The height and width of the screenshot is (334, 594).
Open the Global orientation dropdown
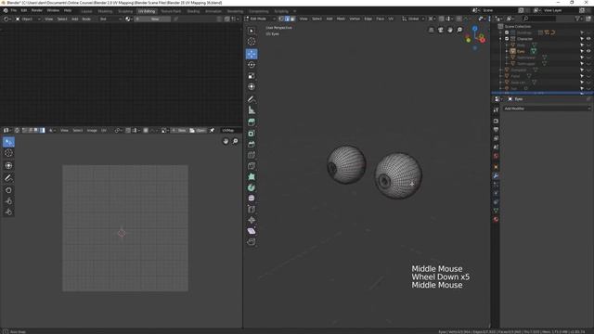pos(413,19)
